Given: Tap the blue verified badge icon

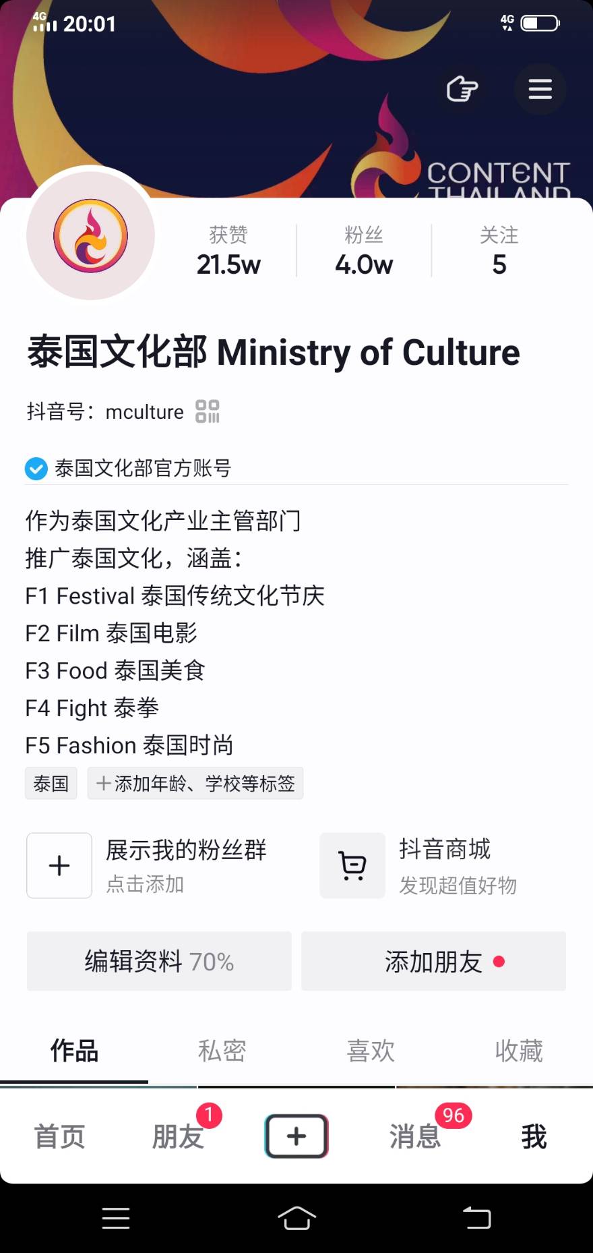Looking at the screenshot, I should 36,468.
